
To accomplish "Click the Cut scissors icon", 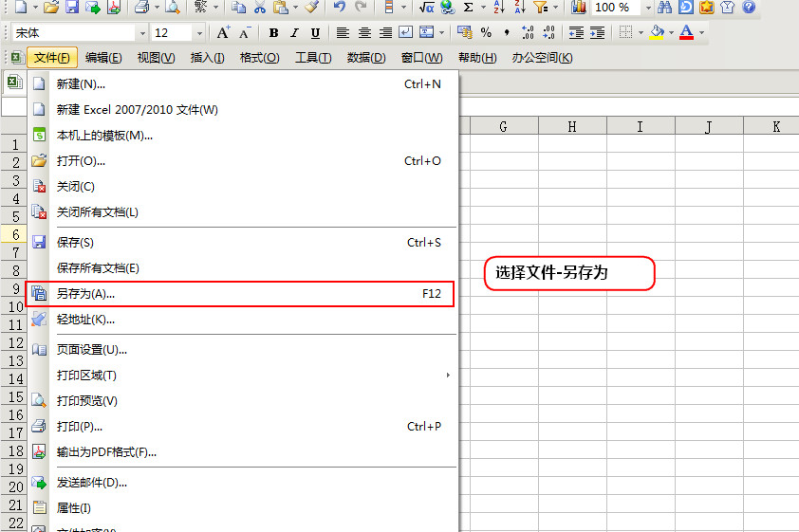I will (x=259, y=8).
